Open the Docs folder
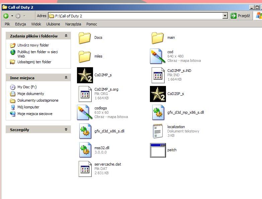Viewport: 262px width, 199px height. tap(85, 38)
